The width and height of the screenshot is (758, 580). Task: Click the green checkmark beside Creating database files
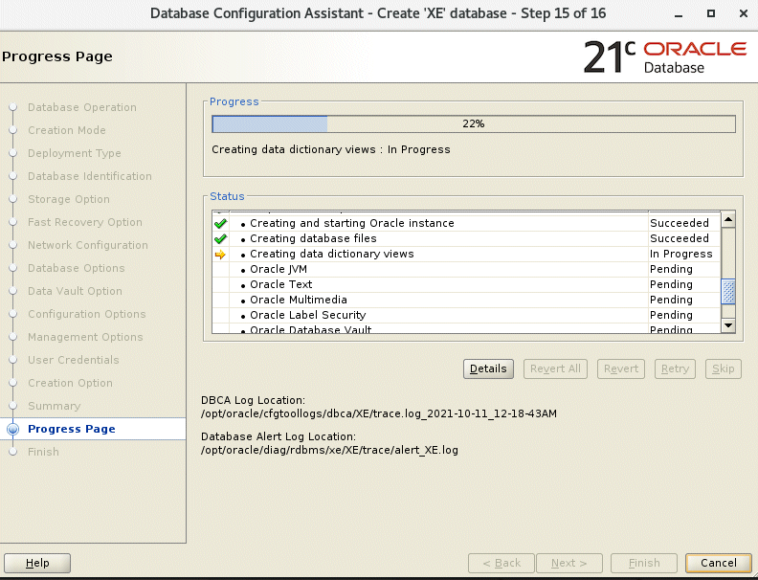[x=220, y=238]
